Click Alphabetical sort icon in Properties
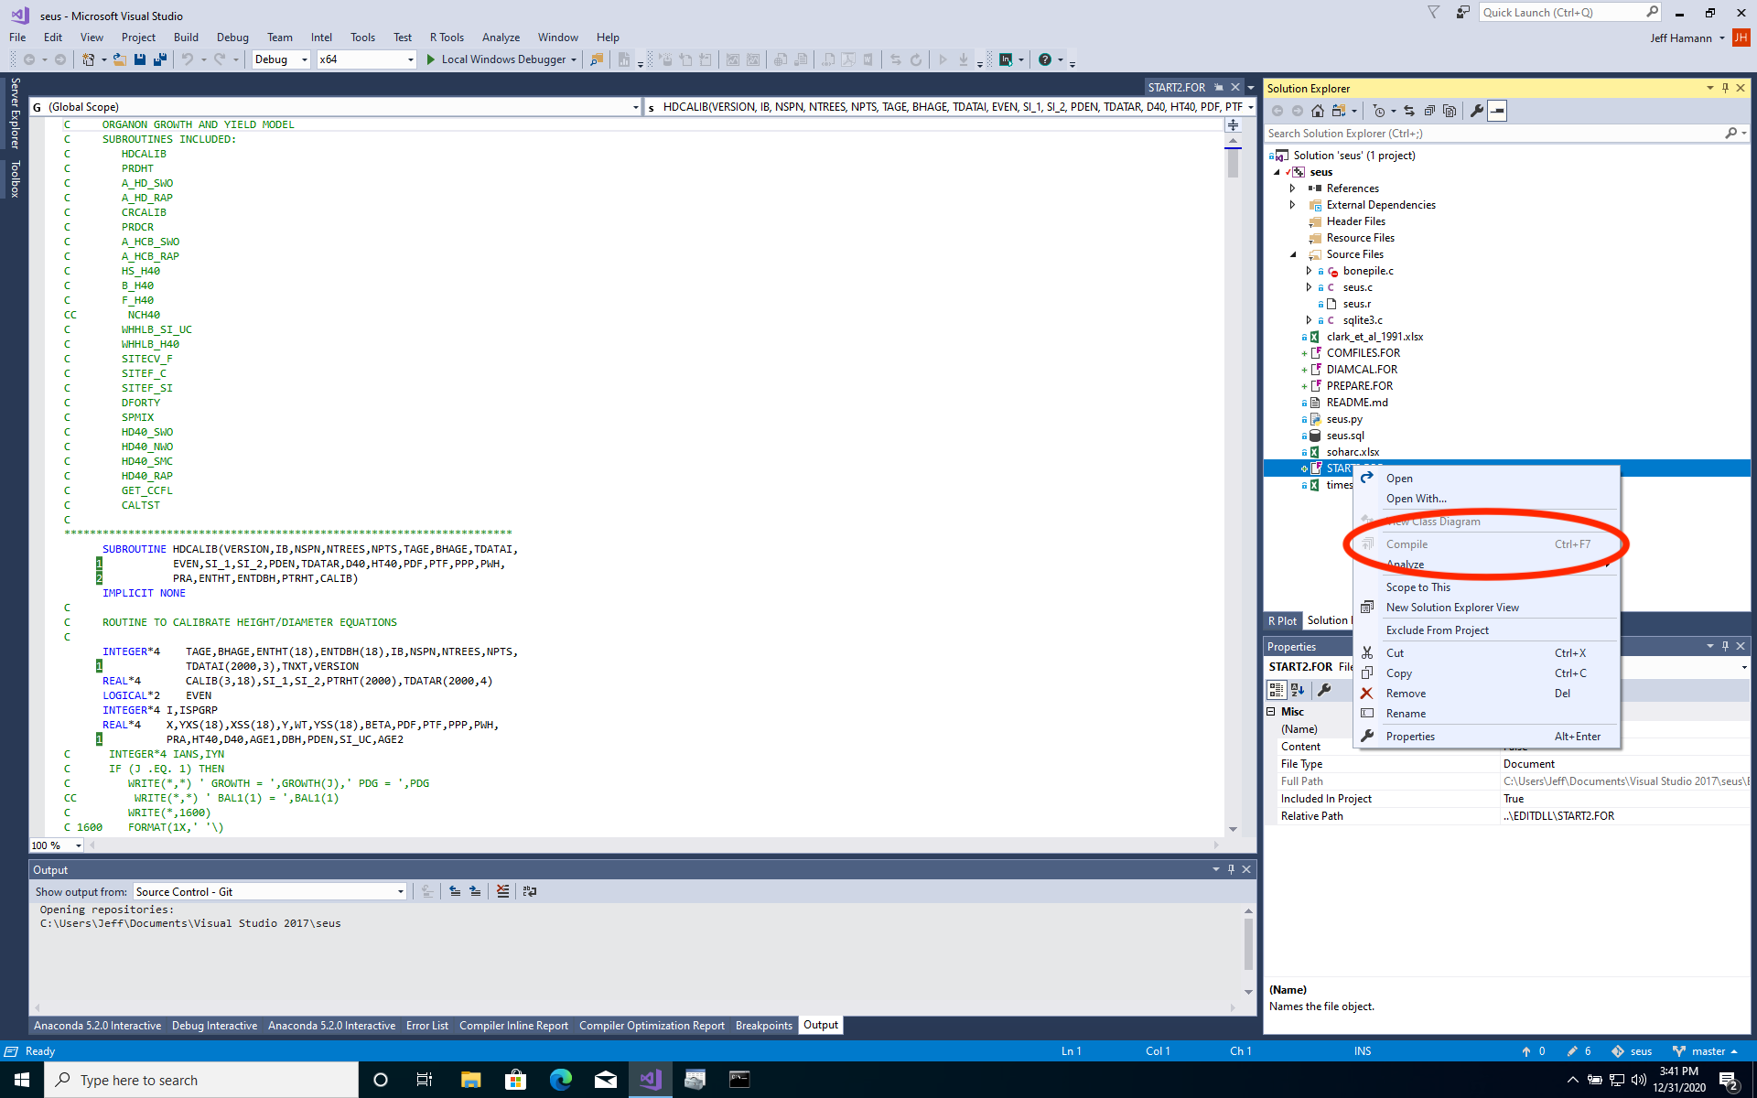Image resolution: width=1757 pixels, height=1098 pixels. (1298, 690)
